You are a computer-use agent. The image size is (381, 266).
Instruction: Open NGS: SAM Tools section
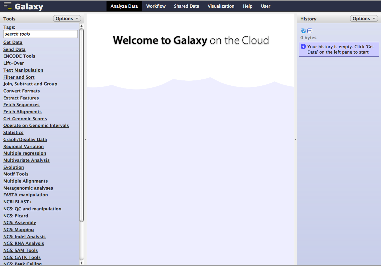point(20,251)
